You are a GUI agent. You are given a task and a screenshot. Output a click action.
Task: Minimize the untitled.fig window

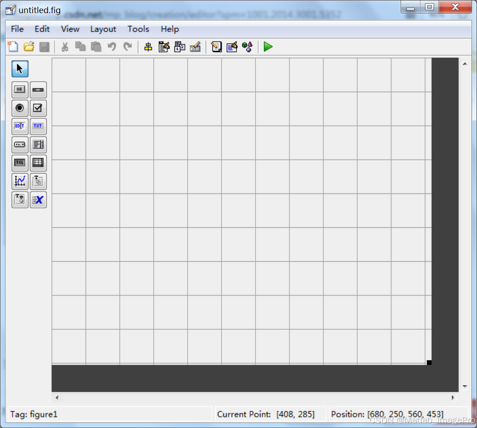pos(411,7)
